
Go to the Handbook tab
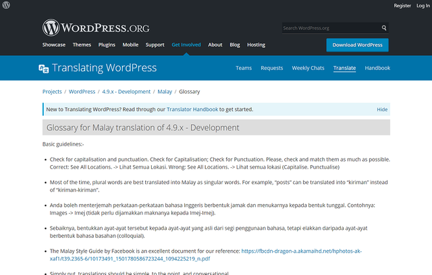click(x=377, y=68)
